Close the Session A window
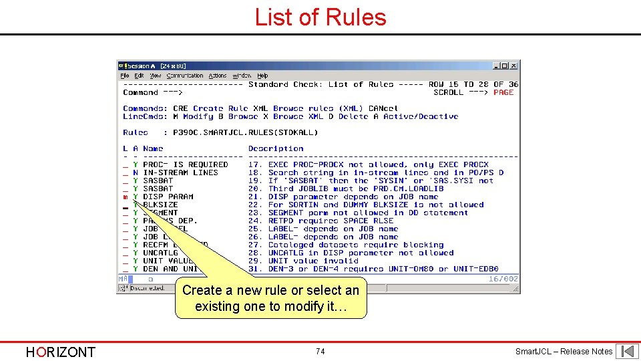641x361 pixels. click(513, 66)
